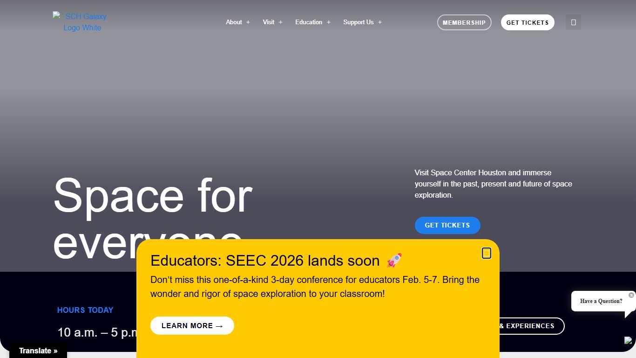Expand the Education plus indicator

pyautogui.click(x=329, y=22)
